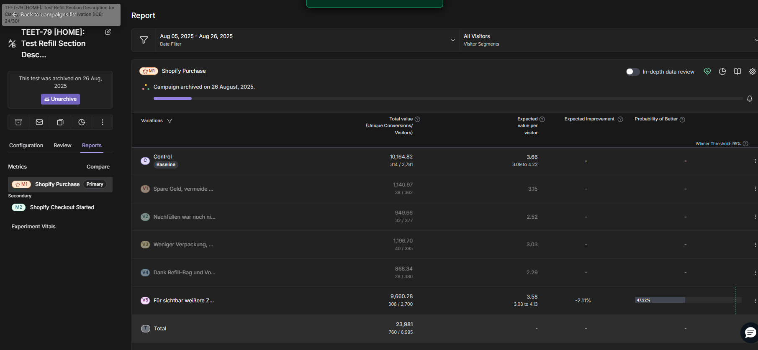
Task: Open Control row three-dot menu
Action: pos(755,161)
